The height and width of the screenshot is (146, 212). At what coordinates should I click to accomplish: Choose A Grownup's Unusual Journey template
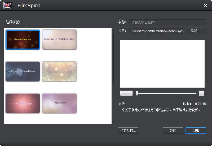point(23,71)
